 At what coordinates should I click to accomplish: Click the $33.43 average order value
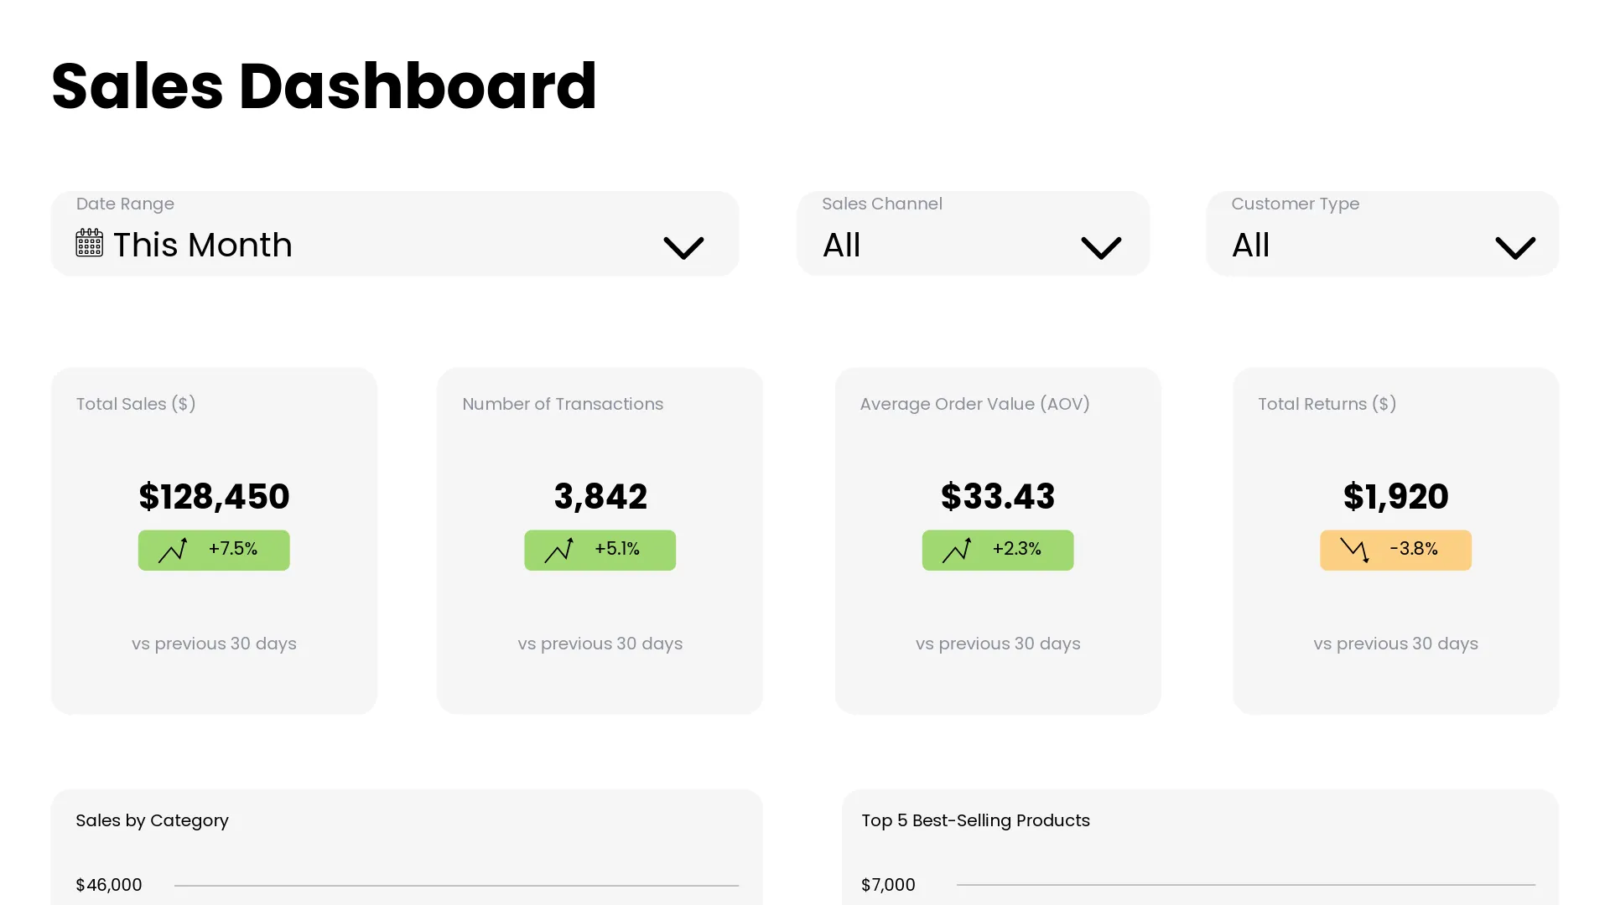pyautogui.click(x=998, y=496)
